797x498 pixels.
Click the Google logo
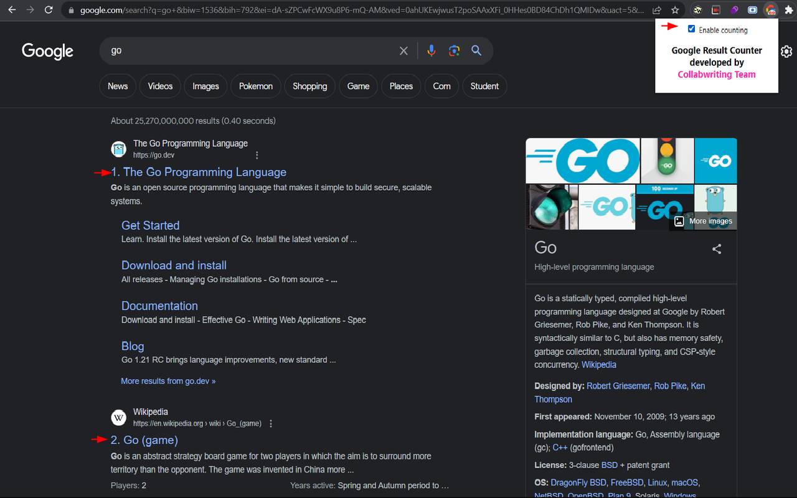point(47,51)
